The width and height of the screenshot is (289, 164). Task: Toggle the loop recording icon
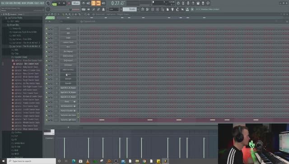[x=103, y=3]
